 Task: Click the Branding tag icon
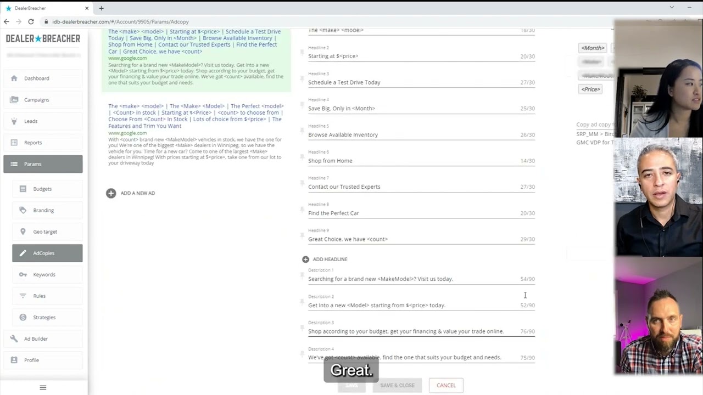(x=23, y=210)
